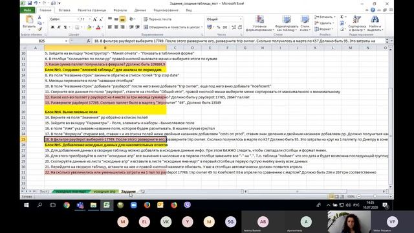Open Conditional Formatting (Условное форматирование)

pyautogui.click(x=259, y=23)
